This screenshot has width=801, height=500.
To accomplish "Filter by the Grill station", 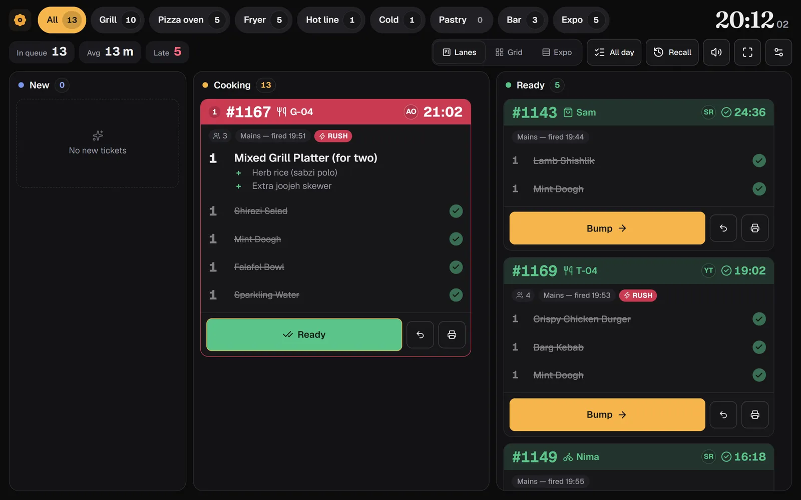I will coord(118,20).
